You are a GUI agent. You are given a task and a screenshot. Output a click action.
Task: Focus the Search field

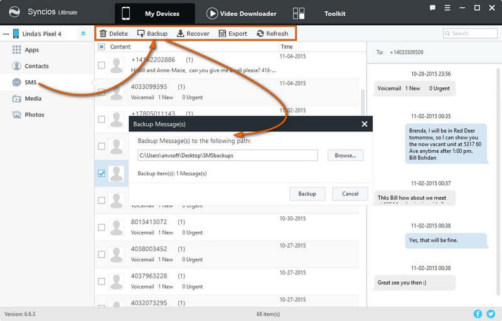coord(470,33)
